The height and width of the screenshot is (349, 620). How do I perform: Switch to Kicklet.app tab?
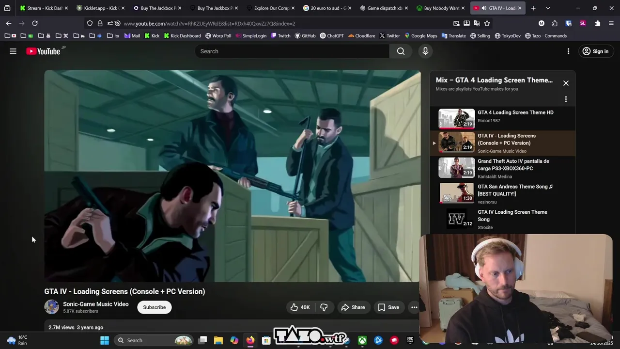pos(99,8)
